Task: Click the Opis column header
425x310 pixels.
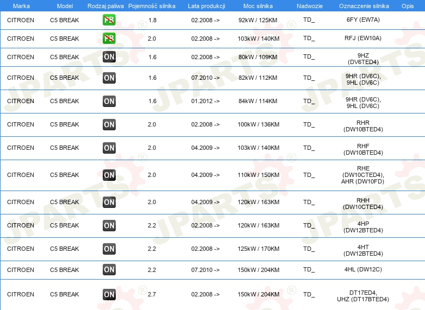Action: 408,6
